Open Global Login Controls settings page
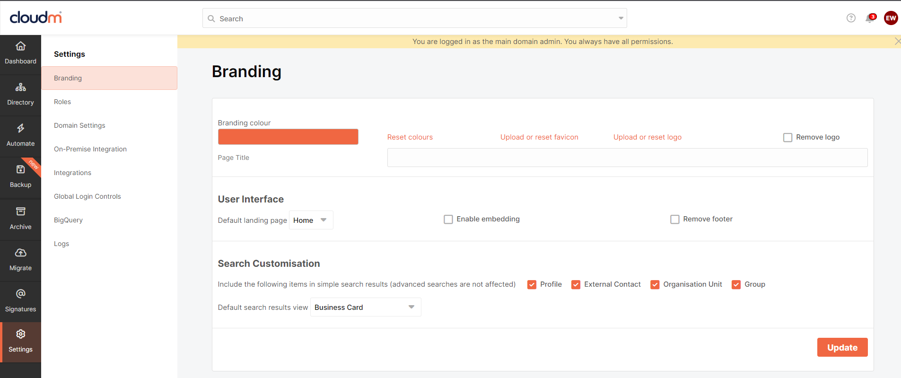Screen dimensions: 901x378 (x=87, y=196)
